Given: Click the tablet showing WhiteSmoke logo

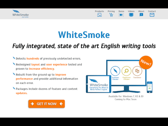Looking at the screenshot, I should click(x=98, y=84).
